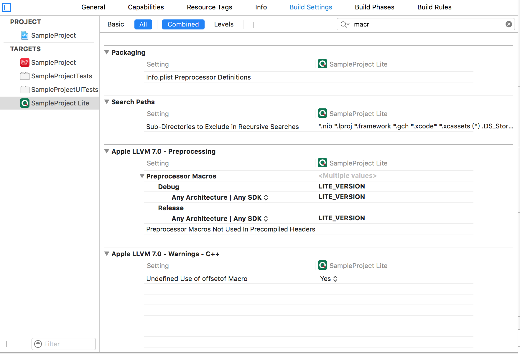The width and height of the screenshot is (520, 354).
Task: Toggle the targets list sidebar icon
Action: point(6,7)
